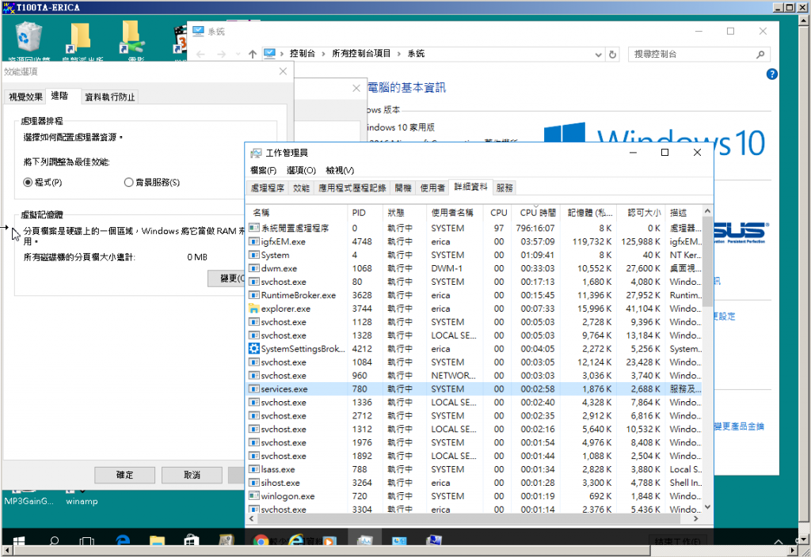Select the winlogon.exe process row
811x557 pixels.
(x=474, y=496)
